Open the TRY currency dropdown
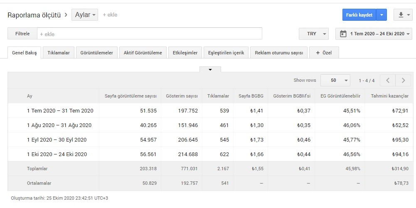Screen dimensions: 416x208 (314, 34)
